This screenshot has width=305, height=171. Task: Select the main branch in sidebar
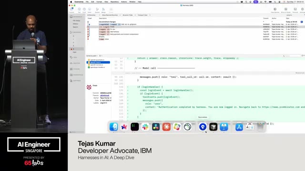click(x=75, y=52)
